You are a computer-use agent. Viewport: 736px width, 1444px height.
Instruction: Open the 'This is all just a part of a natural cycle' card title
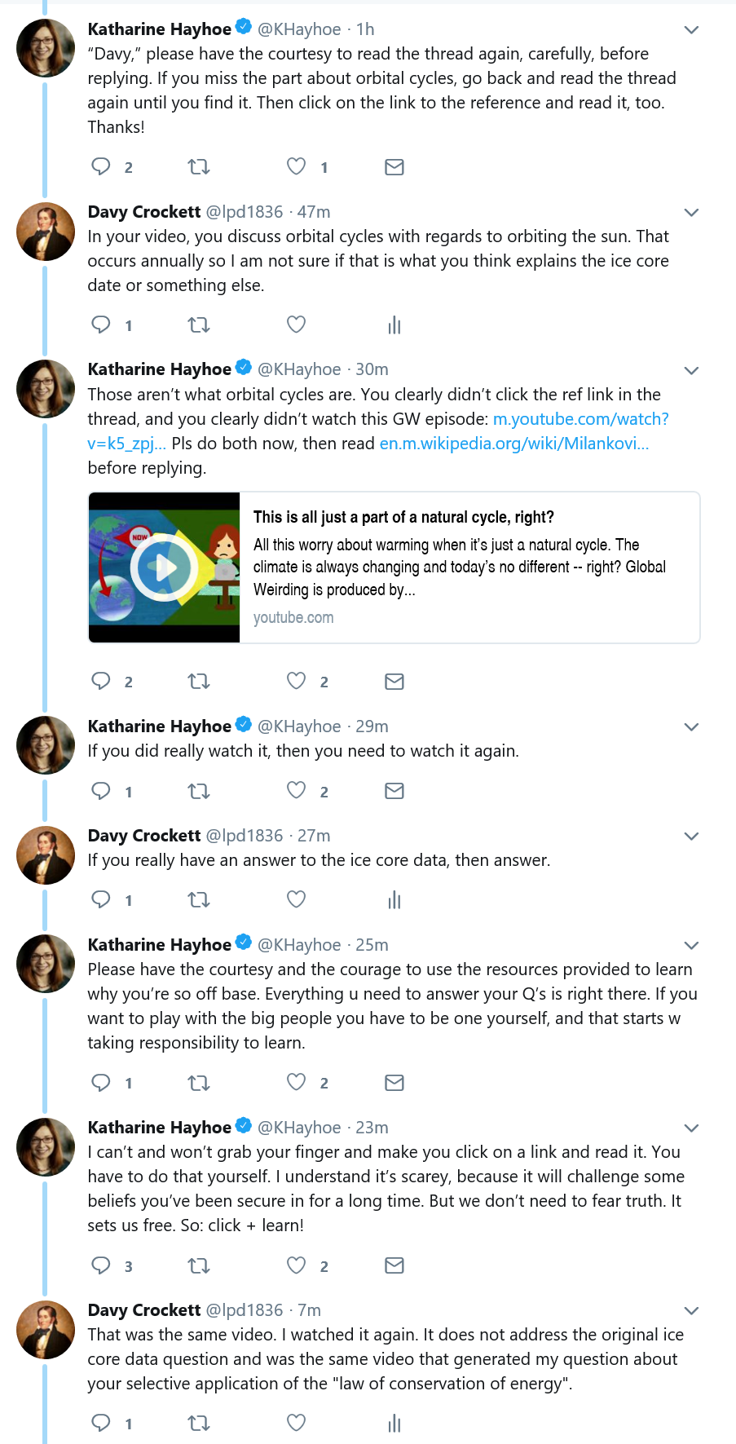[403, 517]
